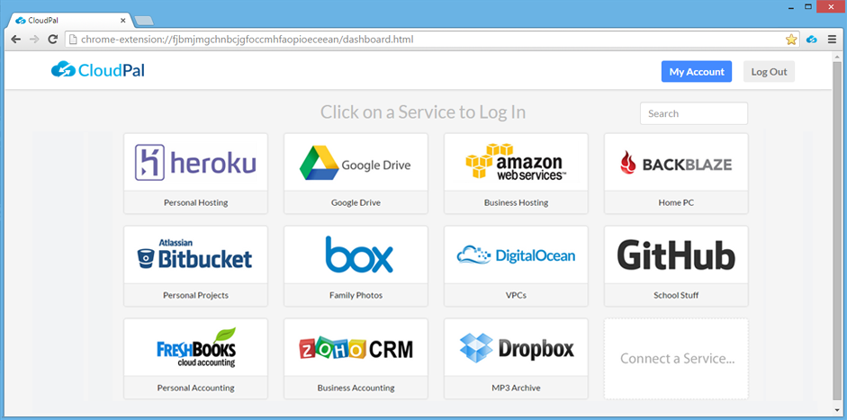Click the browser address bar URL
This screenshot has width=847, height=420.
pos(248,40)
